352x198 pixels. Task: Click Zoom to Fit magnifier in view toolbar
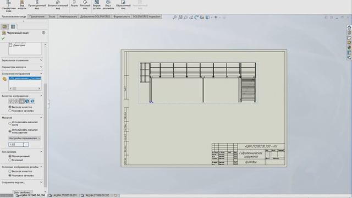175,17
